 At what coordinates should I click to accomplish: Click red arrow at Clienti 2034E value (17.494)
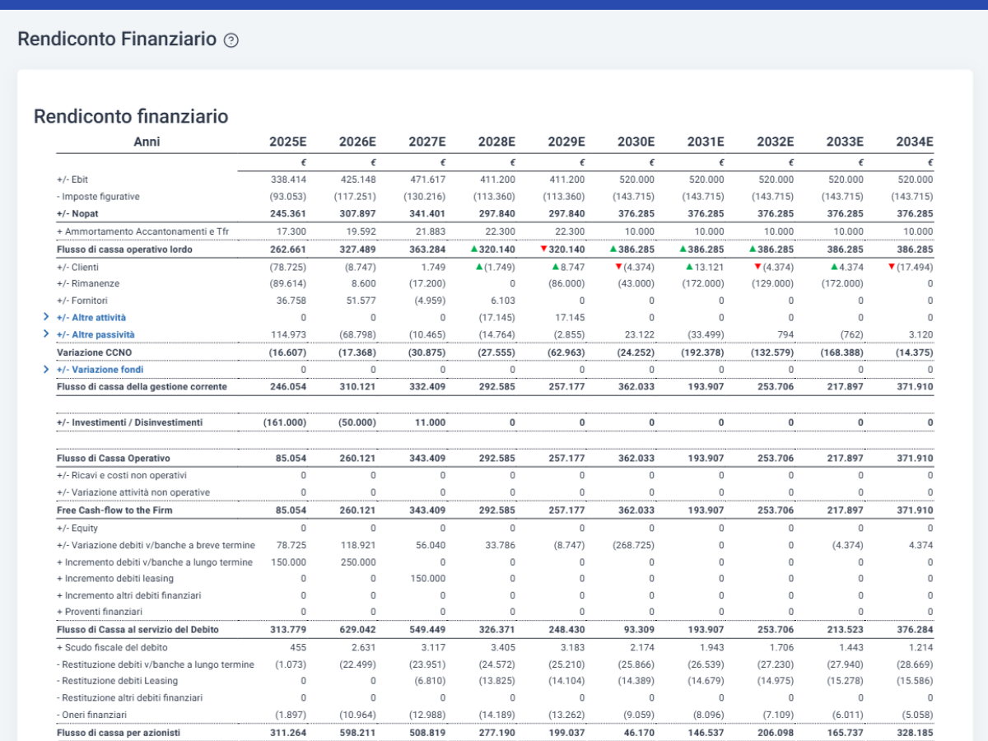(x=892, y=267)
